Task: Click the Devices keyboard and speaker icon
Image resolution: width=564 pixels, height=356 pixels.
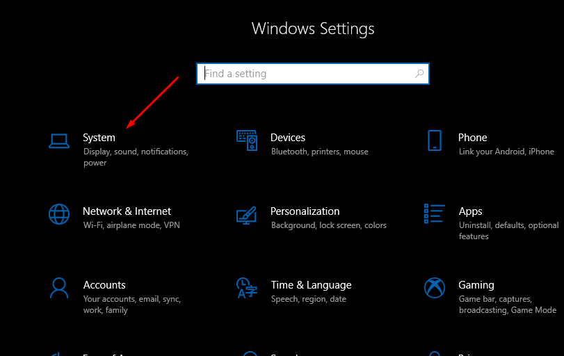Action: (x=247, y=141)
